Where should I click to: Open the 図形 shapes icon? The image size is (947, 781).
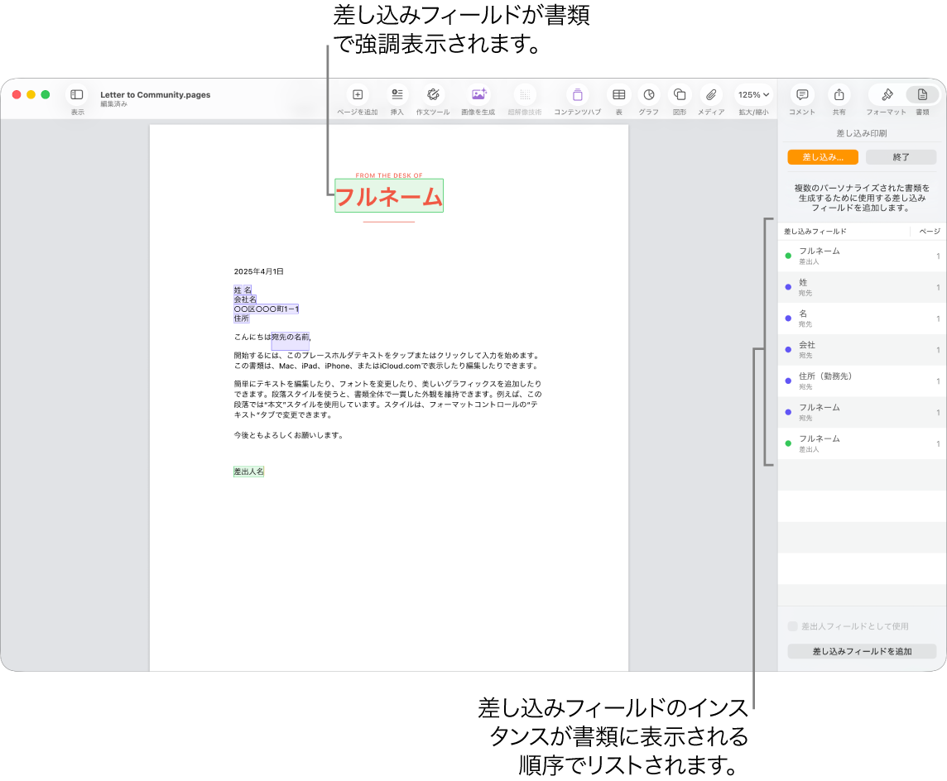point(680,95)
